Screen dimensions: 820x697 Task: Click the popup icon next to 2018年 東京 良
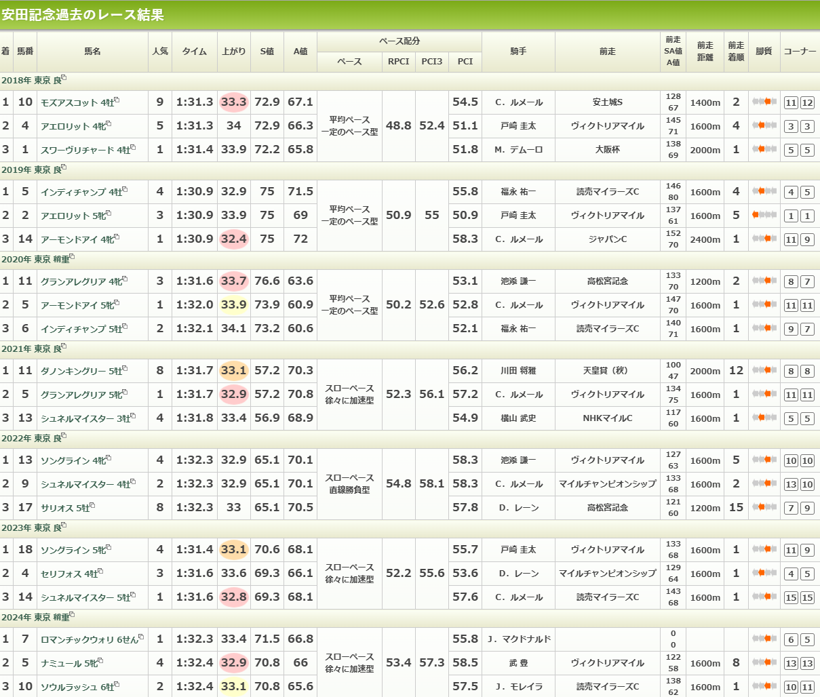(64, 78)
